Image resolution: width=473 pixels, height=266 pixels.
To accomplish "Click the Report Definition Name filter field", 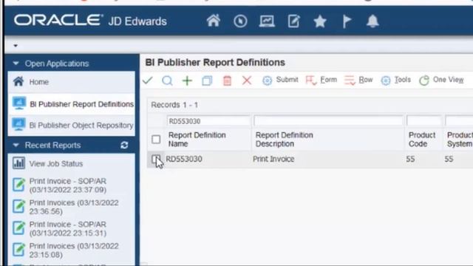I will [208, 121].
